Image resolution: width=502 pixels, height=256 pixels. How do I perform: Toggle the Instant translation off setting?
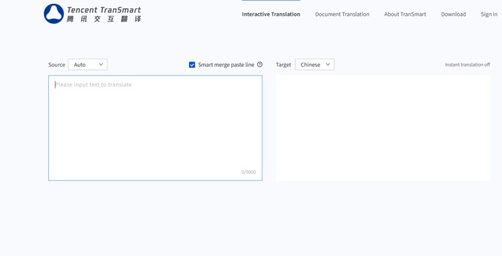pos(467,65)
